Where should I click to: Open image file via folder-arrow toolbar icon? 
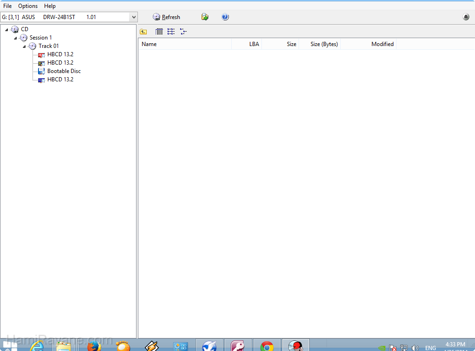(205, 17)
